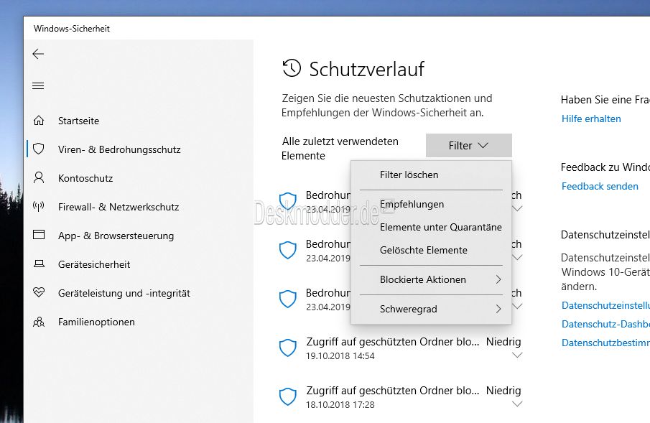Click the 18.10.2018 17:28 Zugriff entry text
The image size is (650, 423).
[393, 391]
